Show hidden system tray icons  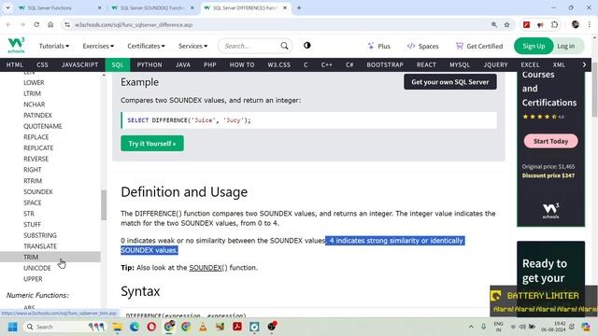tap(471, 327)
